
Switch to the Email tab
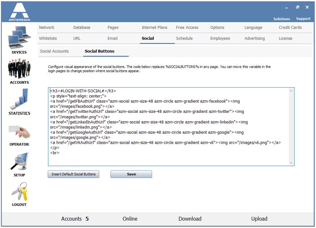point(112,38)
